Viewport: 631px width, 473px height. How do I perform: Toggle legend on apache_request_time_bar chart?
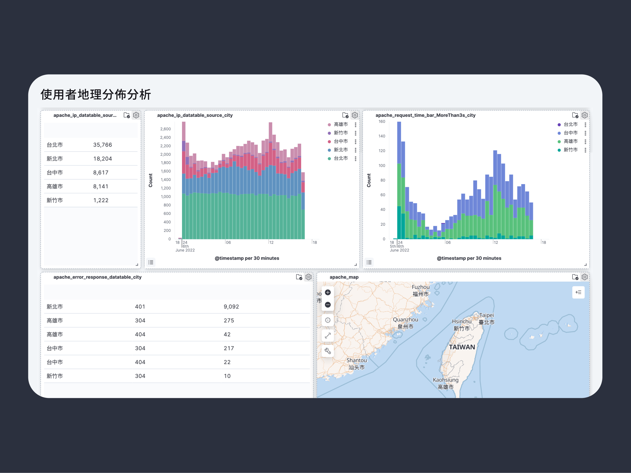point(369,262)
